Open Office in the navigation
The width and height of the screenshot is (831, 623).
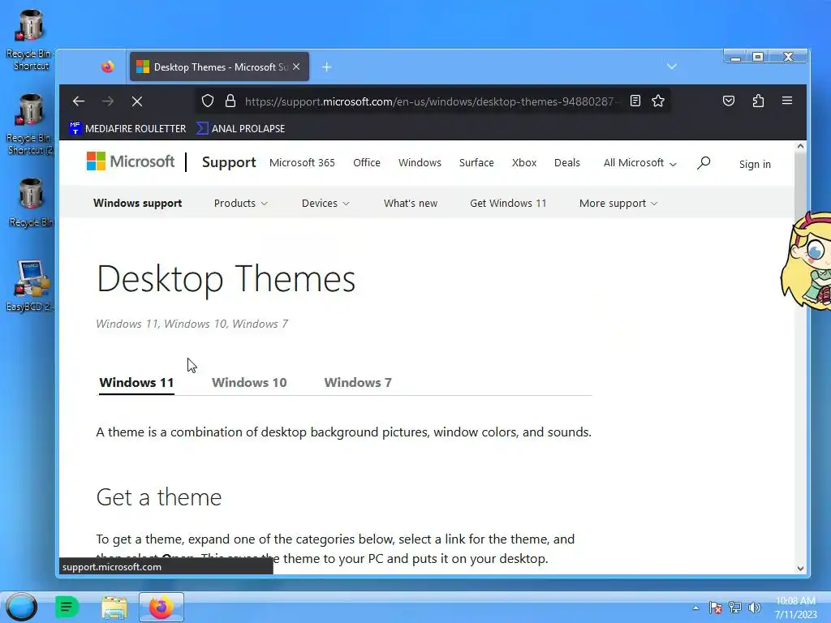pyautogui.click(x=367, y=162)
